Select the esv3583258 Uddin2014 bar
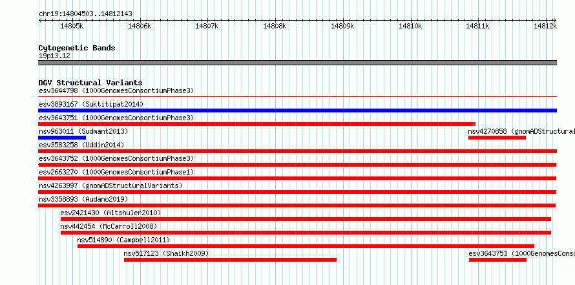The height and width of the screenshot is (285, 575). click(x=297, y=151)
